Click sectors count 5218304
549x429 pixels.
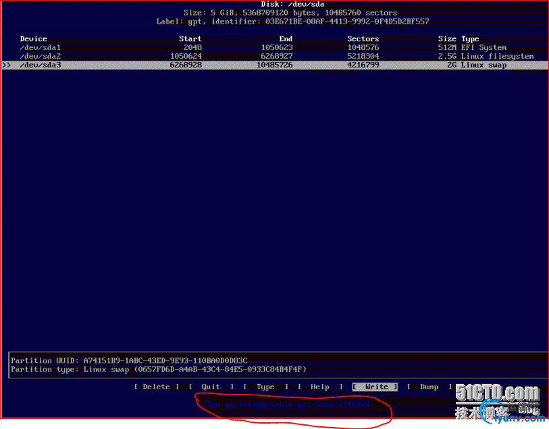[x=363, y=56]
